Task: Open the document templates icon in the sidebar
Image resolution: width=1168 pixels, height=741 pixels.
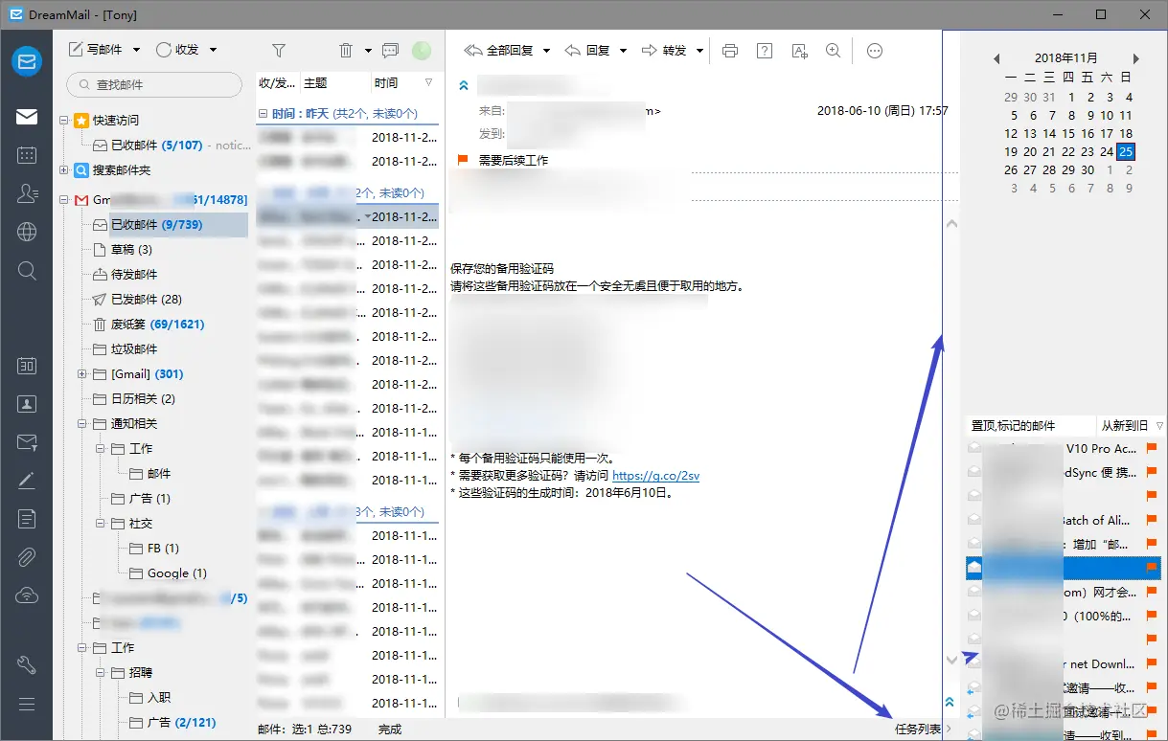Action: coord(27,519)
